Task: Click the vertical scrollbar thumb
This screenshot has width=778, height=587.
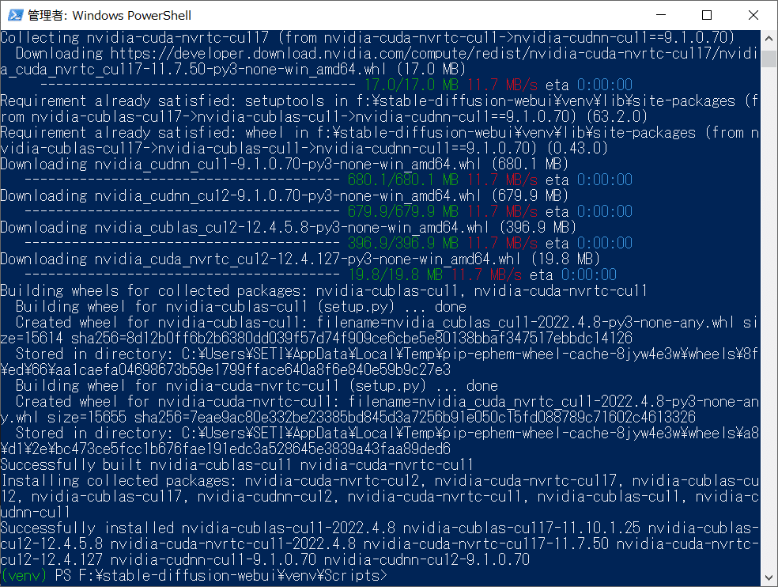Action: pyautogui.click(x=769, y=59)
